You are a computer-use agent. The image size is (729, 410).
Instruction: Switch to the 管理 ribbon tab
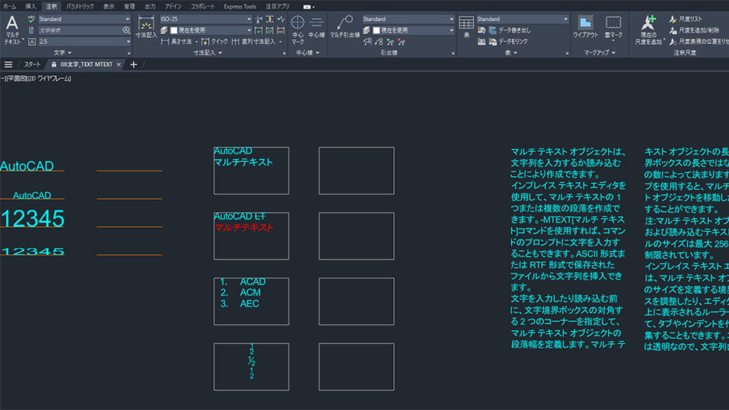pos(130,6)
